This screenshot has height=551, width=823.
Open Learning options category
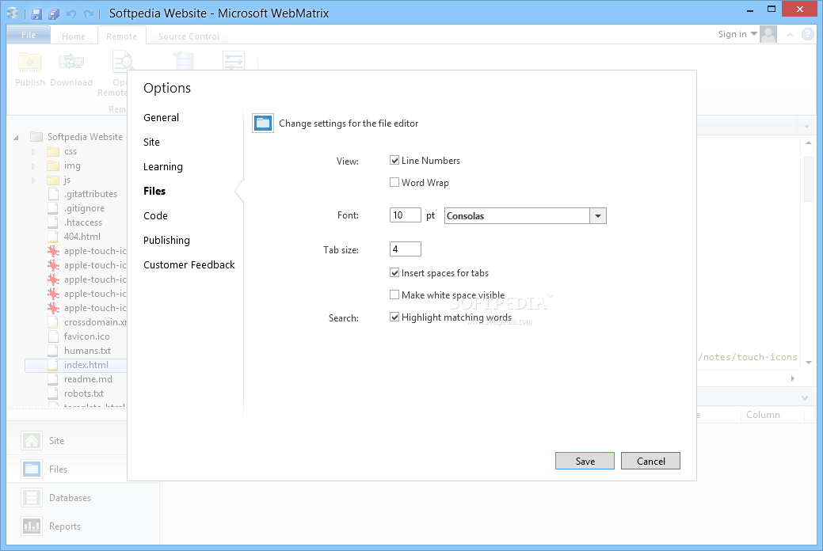click(163, 167)
